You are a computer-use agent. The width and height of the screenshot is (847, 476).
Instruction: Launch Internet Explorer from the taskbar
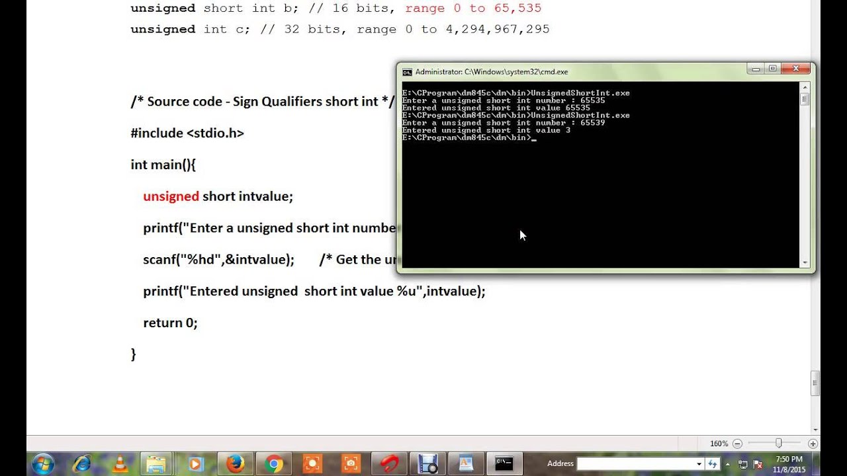tap(82, 464)
